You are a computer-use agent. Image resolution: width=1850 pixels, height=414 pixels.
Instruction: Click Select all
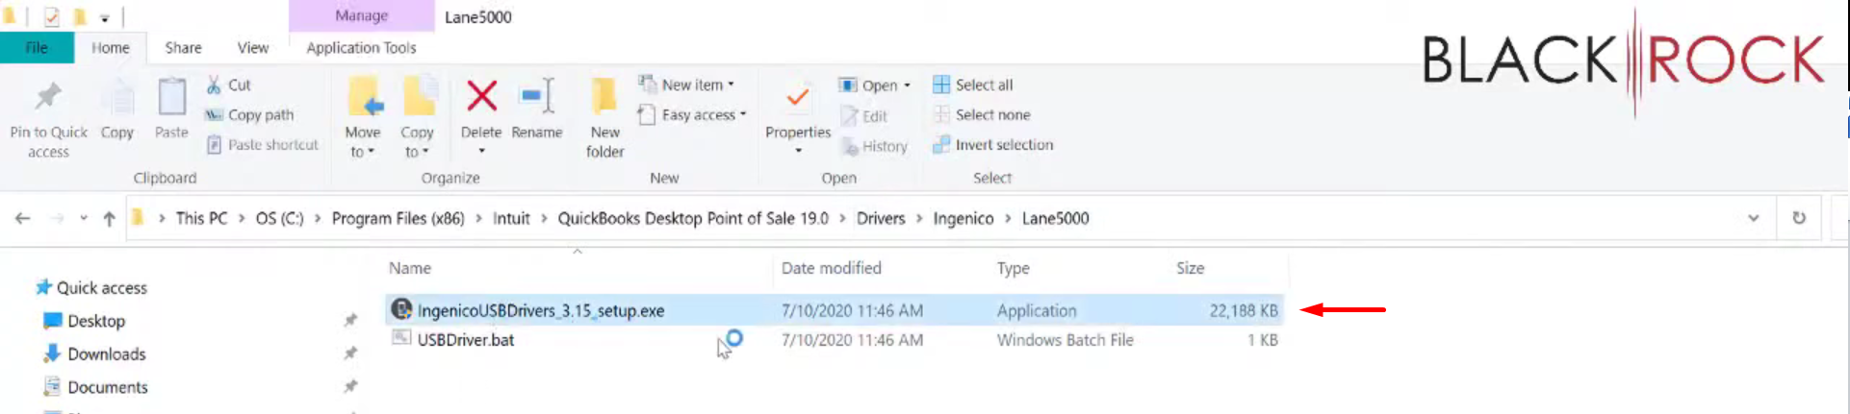coord(972,85)
